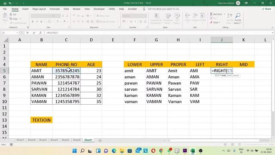The image size is (275, 155).
Task: Click the Cut scissors icon
Action: click(11, 14)
